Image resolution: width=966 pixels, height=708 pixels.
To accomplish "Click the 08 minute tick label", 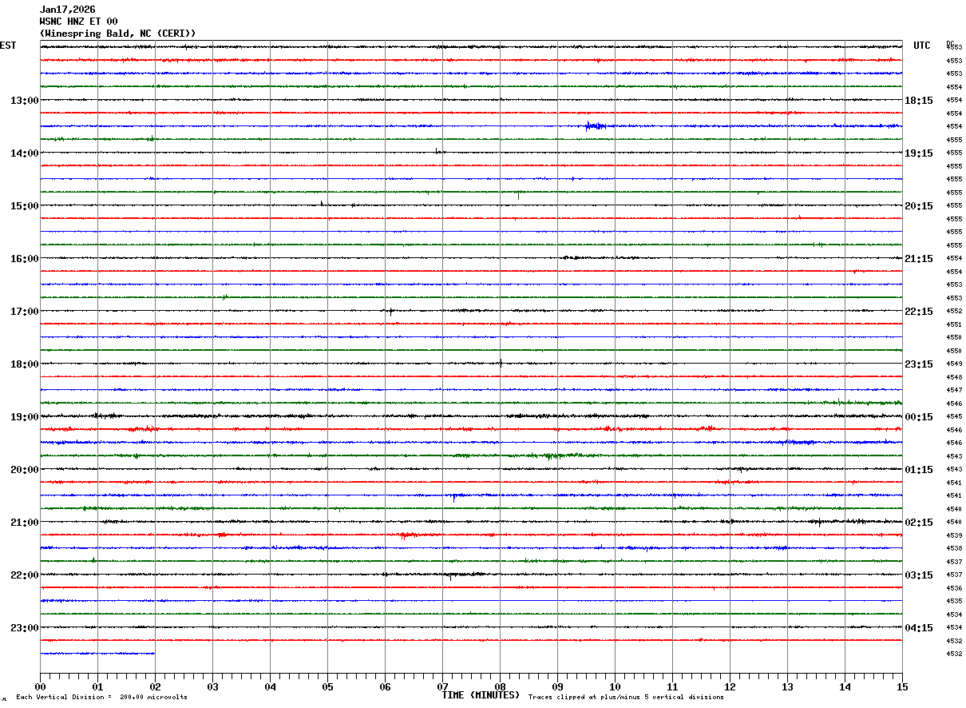I will (500, 687).
